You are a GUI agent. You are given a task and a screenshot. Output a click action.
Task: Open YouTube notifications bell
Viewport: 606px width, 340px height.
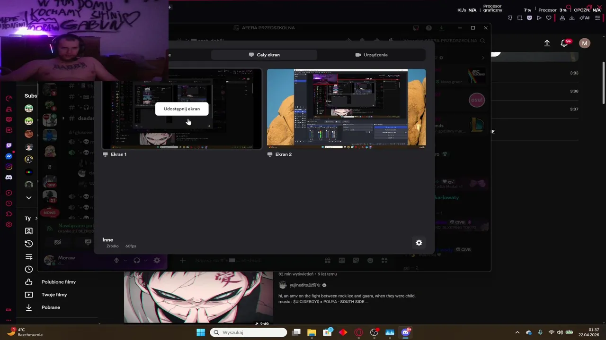point(564,43)
